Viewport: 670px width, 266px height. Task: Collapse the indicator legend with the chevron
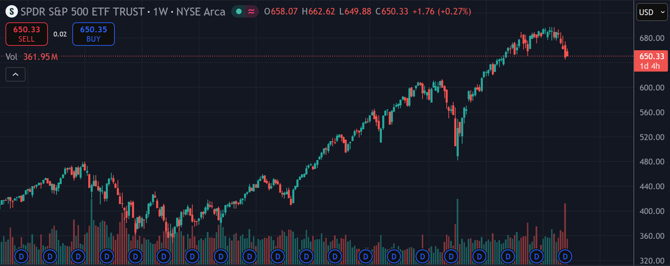15,74
